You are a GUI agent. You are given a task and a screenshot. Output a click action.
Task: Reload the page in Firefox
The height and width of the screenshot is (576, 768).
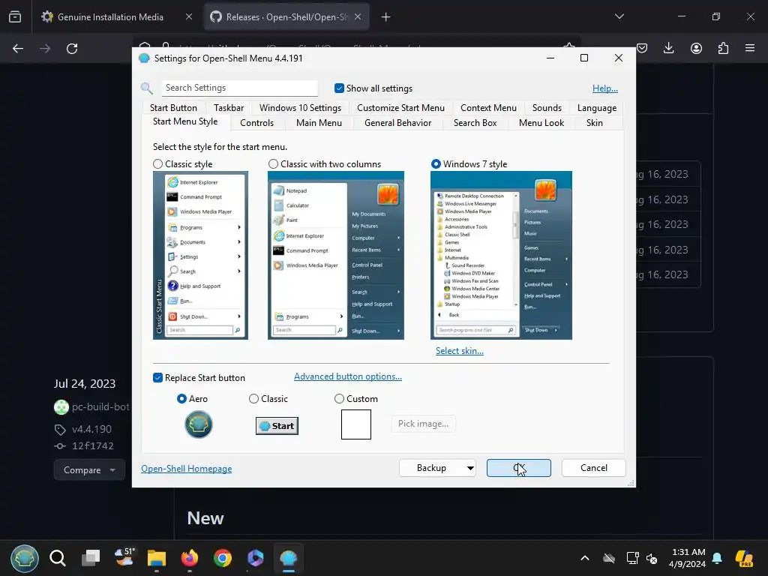pyautogui.click(x=72, y=48)
